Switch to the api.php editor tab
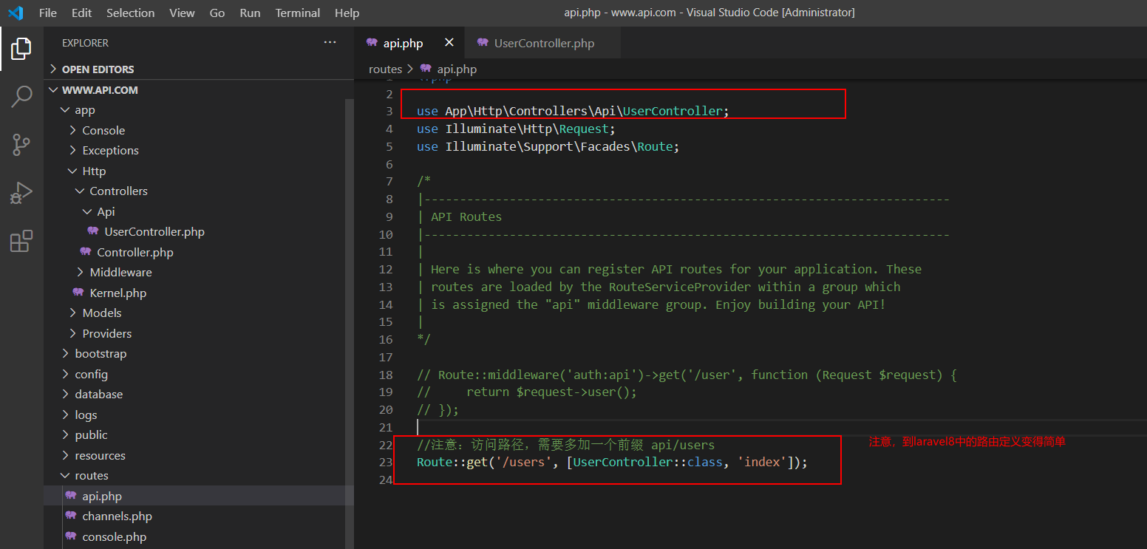This screenshot has width=1147, height=549. coord(409,43)
